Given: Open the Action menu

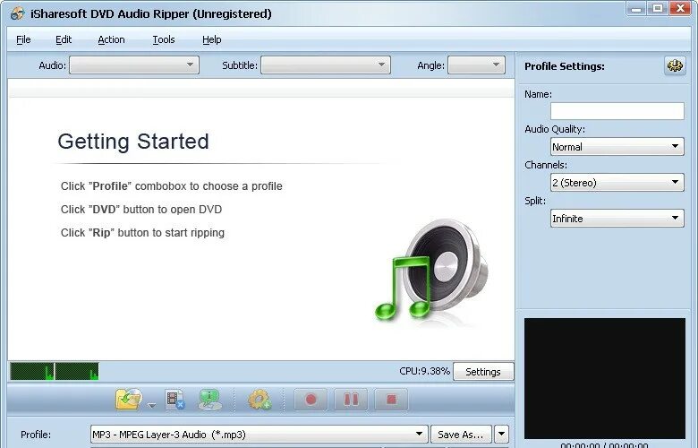Looking at the screenshot, I should click(x=111, y=39).
